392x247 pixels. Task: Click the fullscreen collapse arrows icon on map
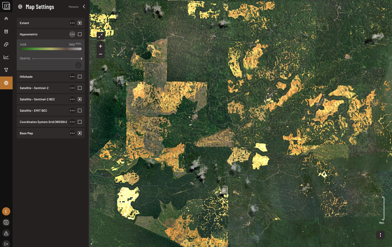coord(101,35)
